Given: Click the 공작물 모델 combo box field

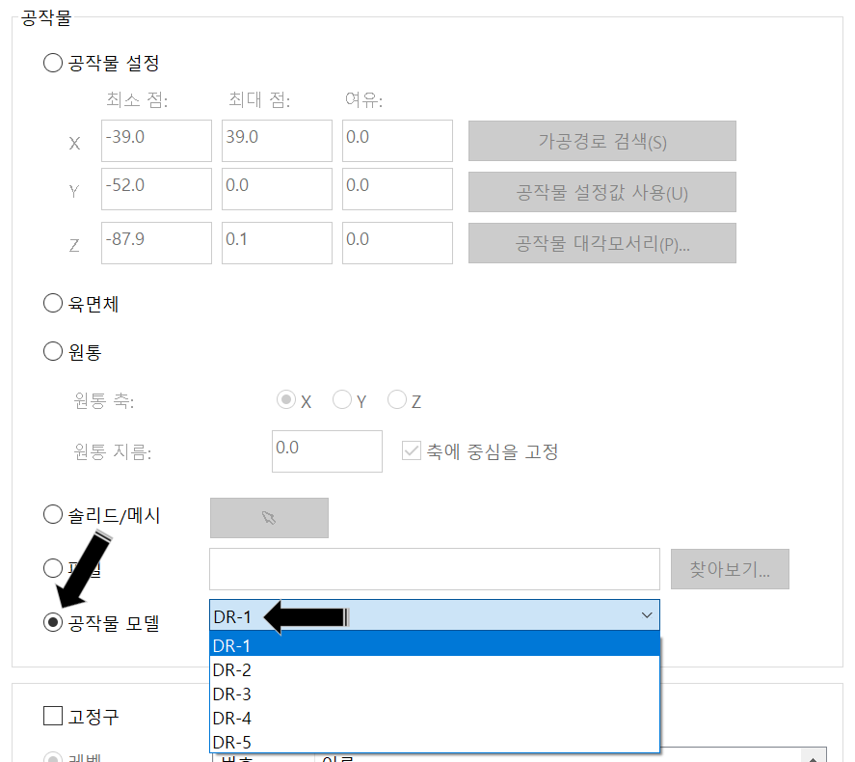Looking at the screenshot, I should (435, 615).
